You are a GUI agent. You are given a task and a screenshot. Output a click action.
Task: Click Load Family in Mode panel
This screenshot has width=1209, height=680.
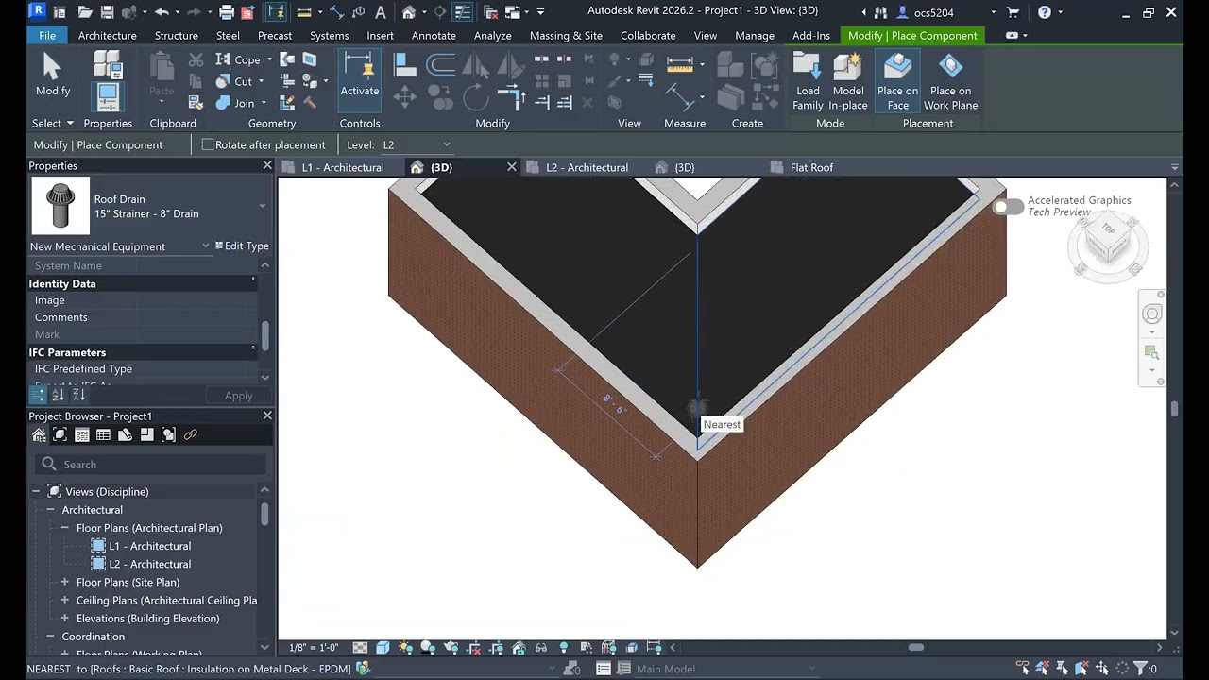click(808, 81)
